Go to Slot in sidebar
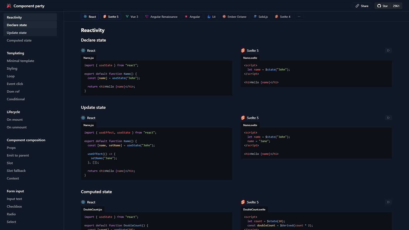Image resolution: width=409 pixels, height=230 pixels. pyautogui.click(x=30, y=163)
